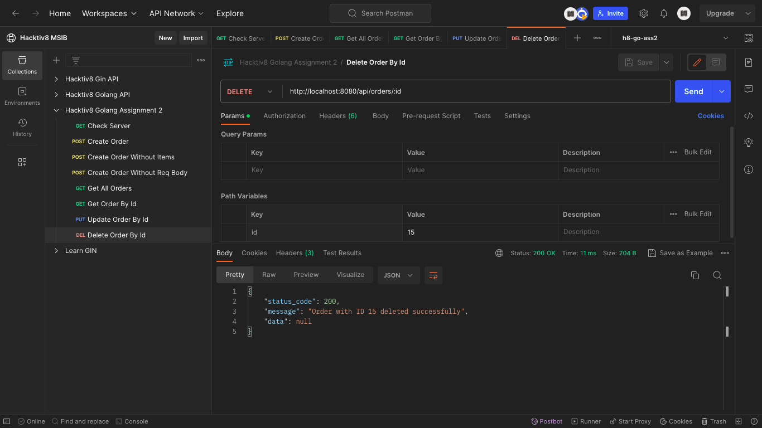Open the Cookies link beside Params

[x=711, y=116]
